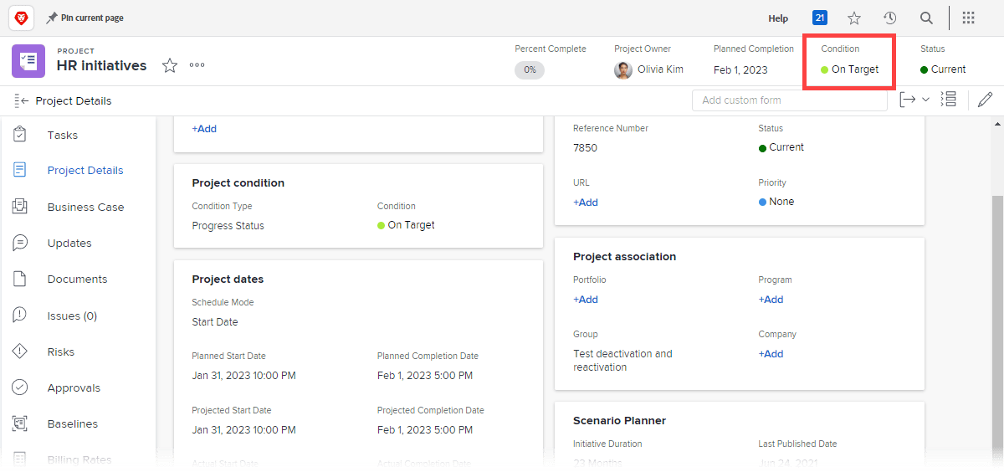Add a Portfolio with +Add link
The image size is (1004, 472).
(586, 300)
